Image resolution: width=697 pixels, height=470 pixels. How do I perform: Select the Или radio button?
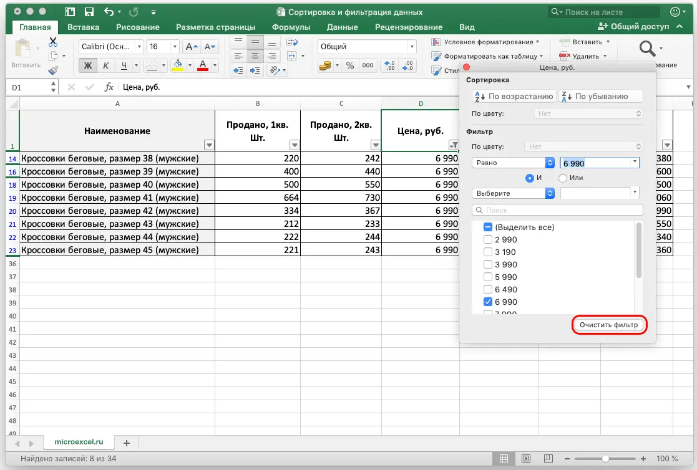coord(563,178)
